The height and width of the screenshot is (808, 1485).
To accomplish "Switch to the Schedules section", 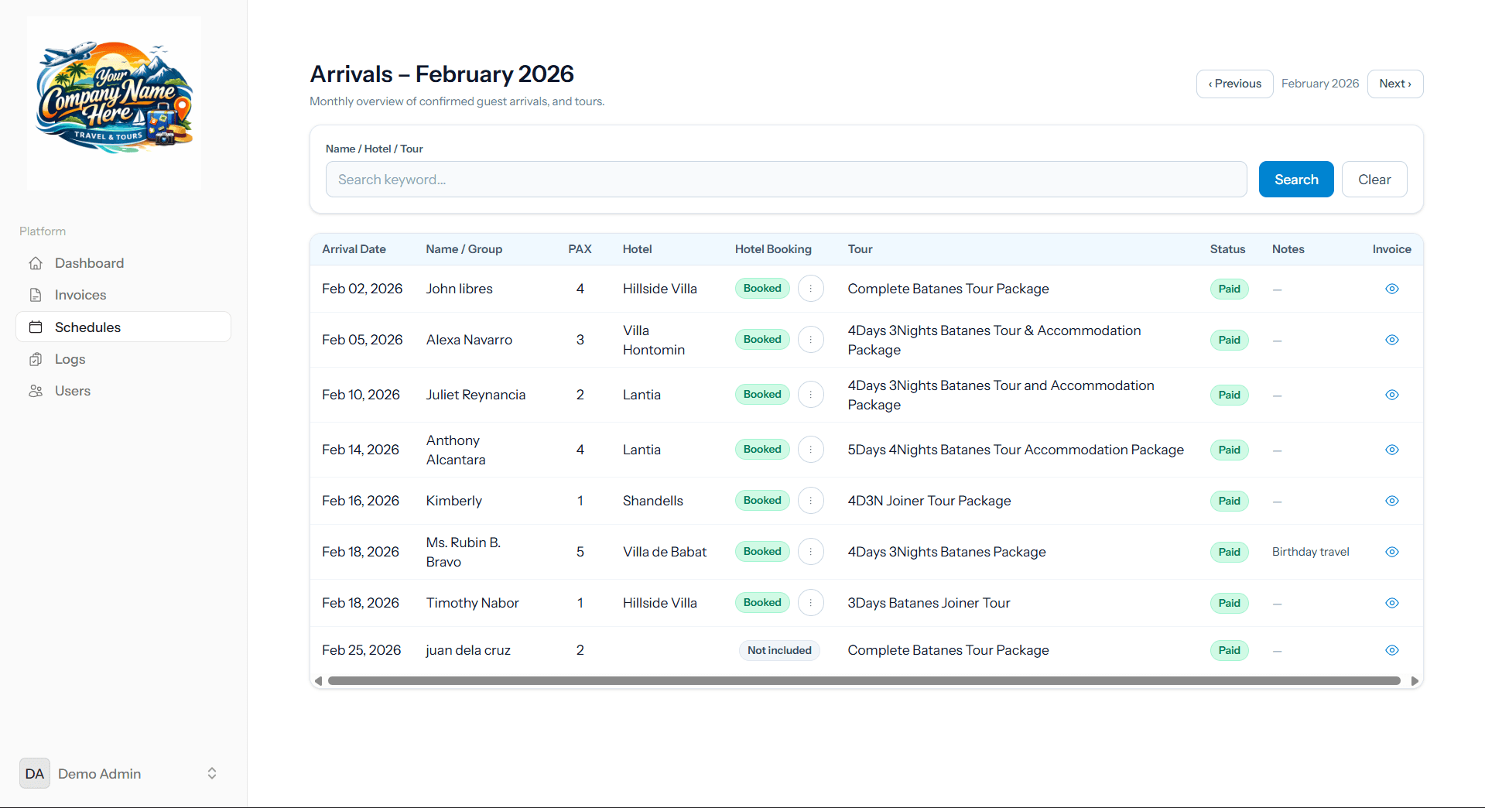I will point(85,327).
